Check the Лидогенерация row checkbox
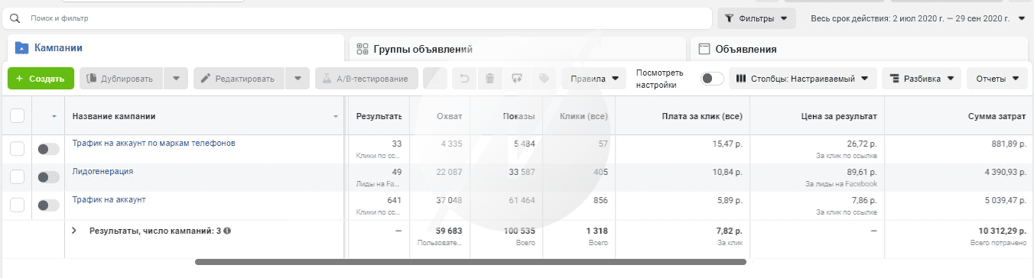Image resolution: width=1034 pixels, height=278 pixels. tap(17, 177)
